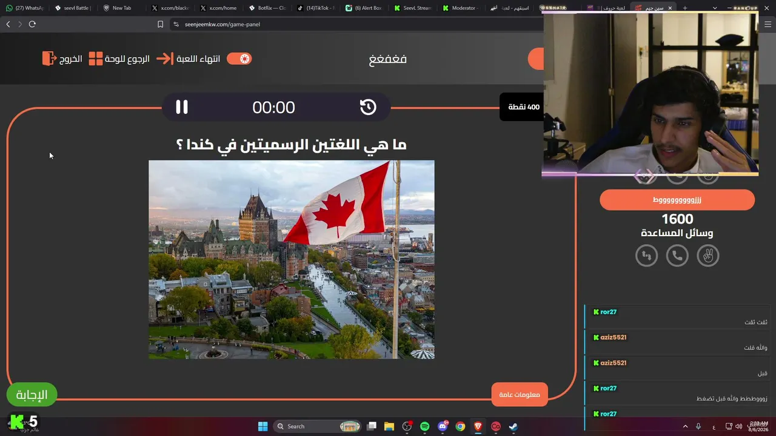This screenshot has width=776, height=436.
Task: Switch to the x.com/home tab
Action: (x=218, y=8)
